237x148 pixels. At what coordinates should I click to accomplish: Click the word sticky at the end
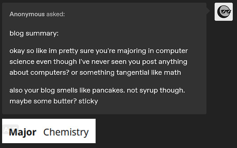(x=88, y=101)
